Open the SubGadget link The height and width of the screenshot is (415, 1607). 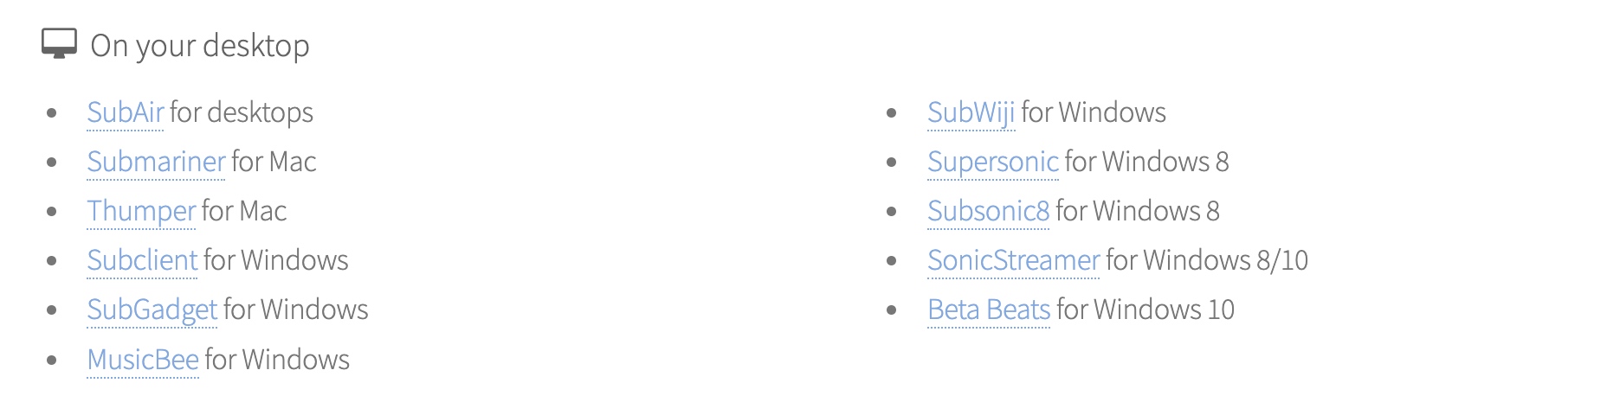[x=152, y=310]
